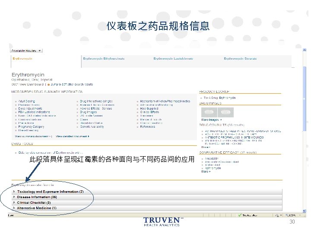Image resolution: width=311 pixels, height=233 pixels.
Task: Click the browser scrollbar down arrow
Action: pyautogui.click(x=305, y=211)
